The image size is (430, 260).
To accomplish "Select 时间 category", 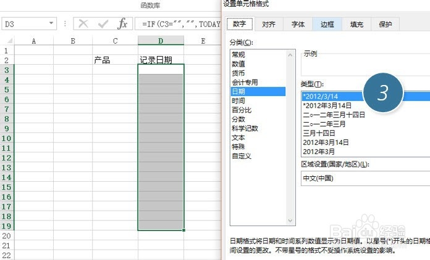I will [238, 100].
